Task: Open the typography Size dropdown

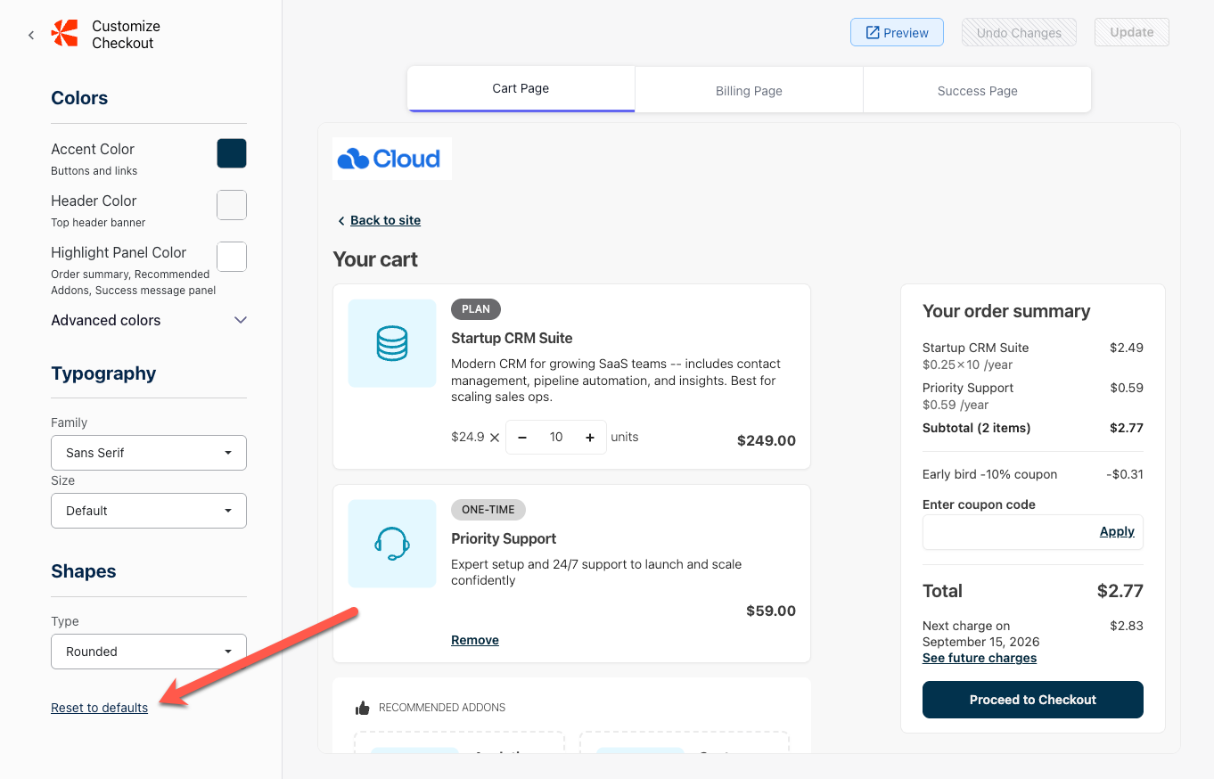Action: 149,511
